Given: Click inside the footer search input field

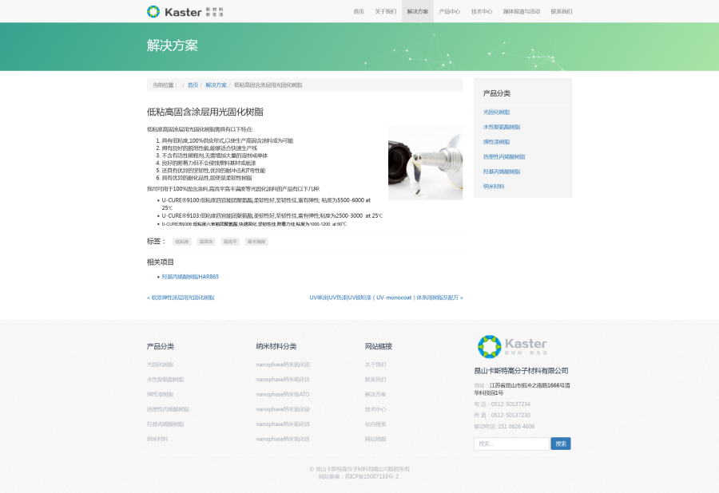Looking at the screenshot, I should (x=510, y=444).
